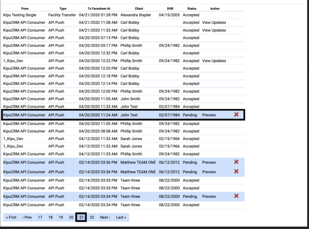
Task: Advance with the Next button
Action: (x=105, y=217)
